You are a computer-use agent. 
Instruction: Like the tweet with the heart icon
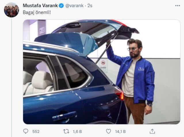click(108, 131)
